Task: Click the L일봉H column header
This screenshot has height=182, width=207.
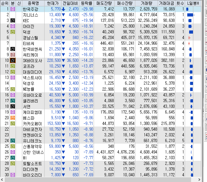Action: coord(193,3)
